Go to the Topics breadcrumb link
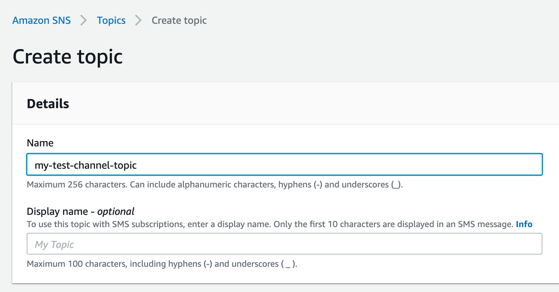The height and width of the screenshot is (292, 559). tap(111, 21)
